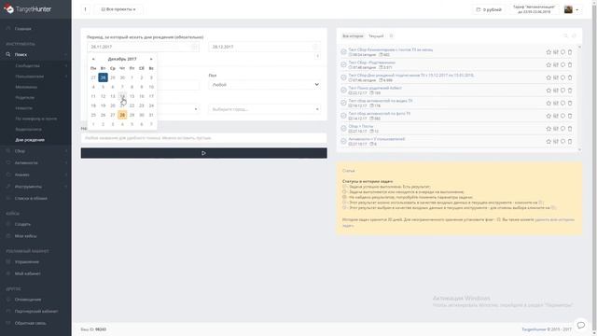Star the 'сбор активностей по видео' task
The width and height of the screenshot is (597, 336).
click(x=548, y=104)
